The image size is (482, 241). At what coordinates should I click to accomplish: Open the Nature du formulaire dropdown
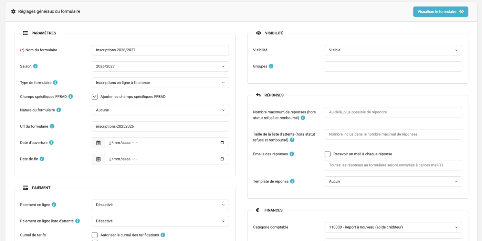pyautogui.click(x=160, y=110)
